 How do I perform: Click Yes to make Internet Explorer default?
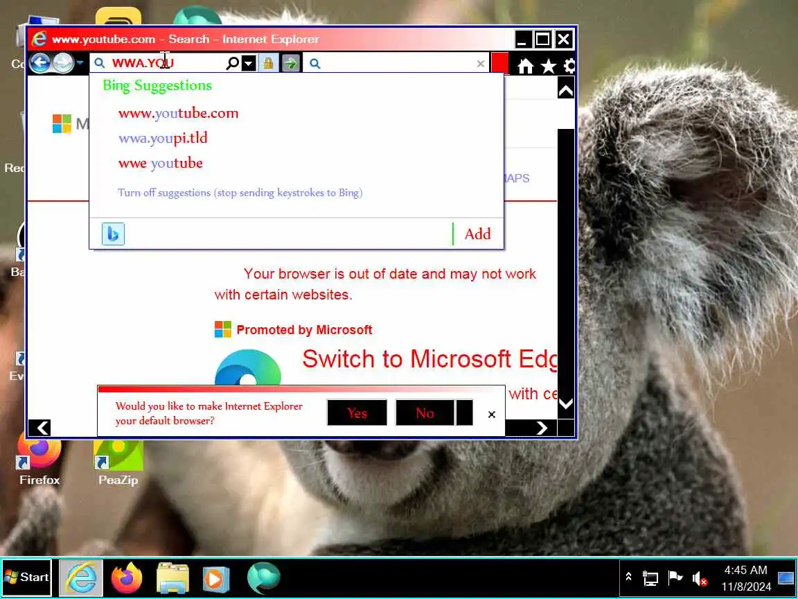coord(357,413)
